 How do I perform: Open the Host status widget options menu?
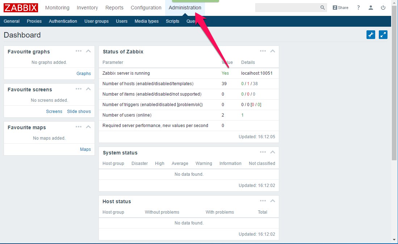point(263,201)
